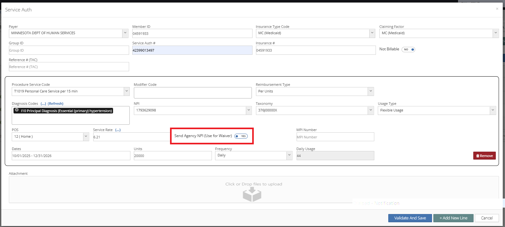Close the Service Auth dialog

[497, 9]
